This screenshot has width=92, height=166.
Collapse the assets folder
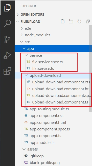pos(24,149)
